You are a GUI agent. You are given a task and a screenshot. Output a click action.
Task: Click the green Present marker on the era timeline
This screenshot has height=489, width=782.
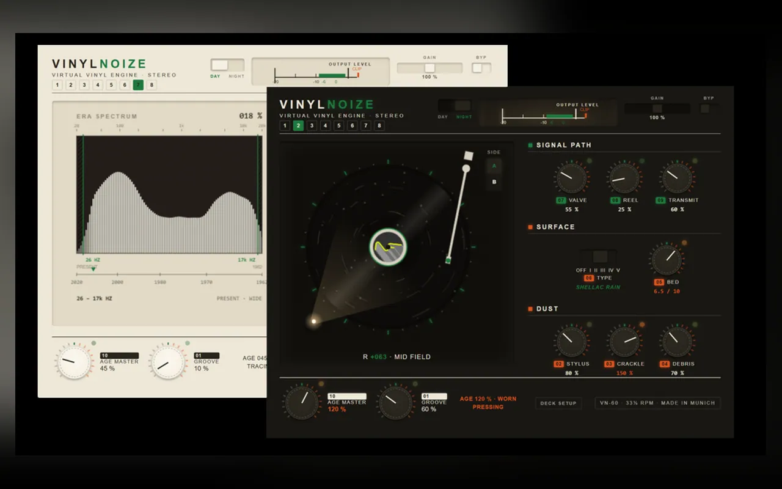[93, 270]
